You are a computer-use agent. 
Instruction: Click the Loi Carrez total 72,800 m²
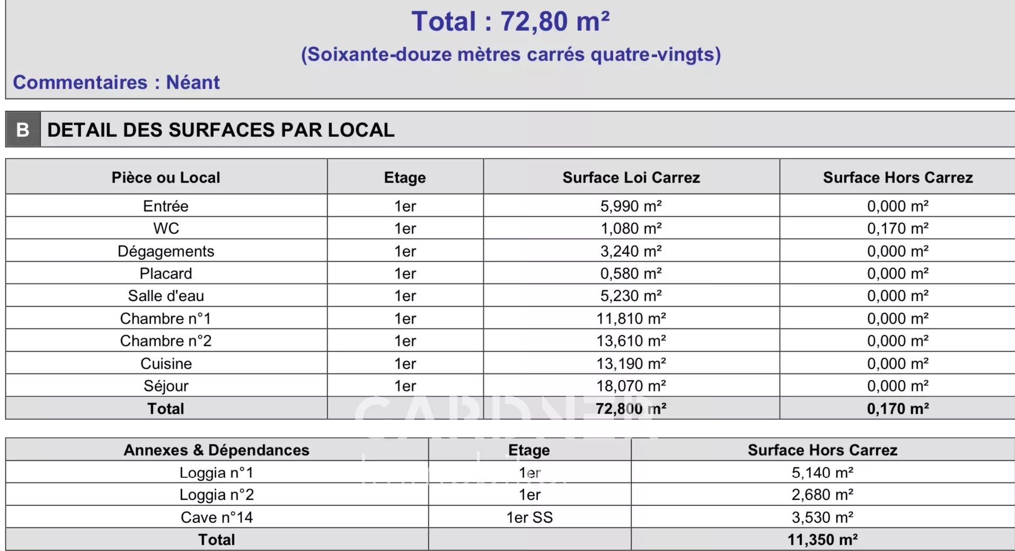point(631,408)
